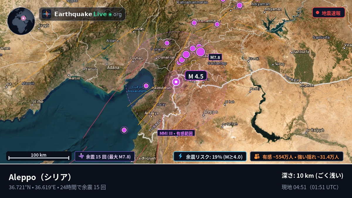Click the aftershock waveform icon

[81, 156]
